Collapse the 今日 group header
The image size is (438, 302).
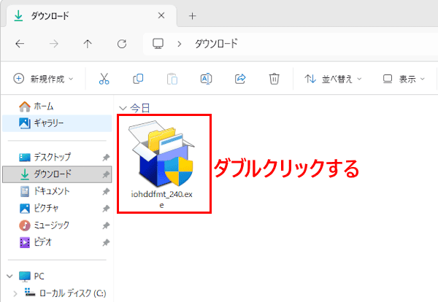click(123, 108)
